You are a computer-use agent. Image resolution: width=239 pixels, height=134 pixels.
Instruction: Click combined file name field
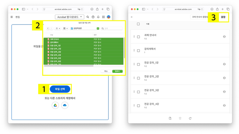(199, 17)
